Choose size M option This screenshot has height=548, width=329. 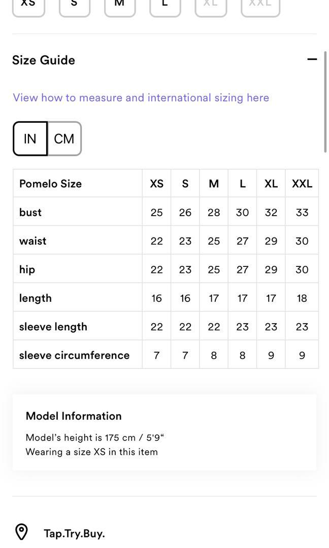[120, 6]
